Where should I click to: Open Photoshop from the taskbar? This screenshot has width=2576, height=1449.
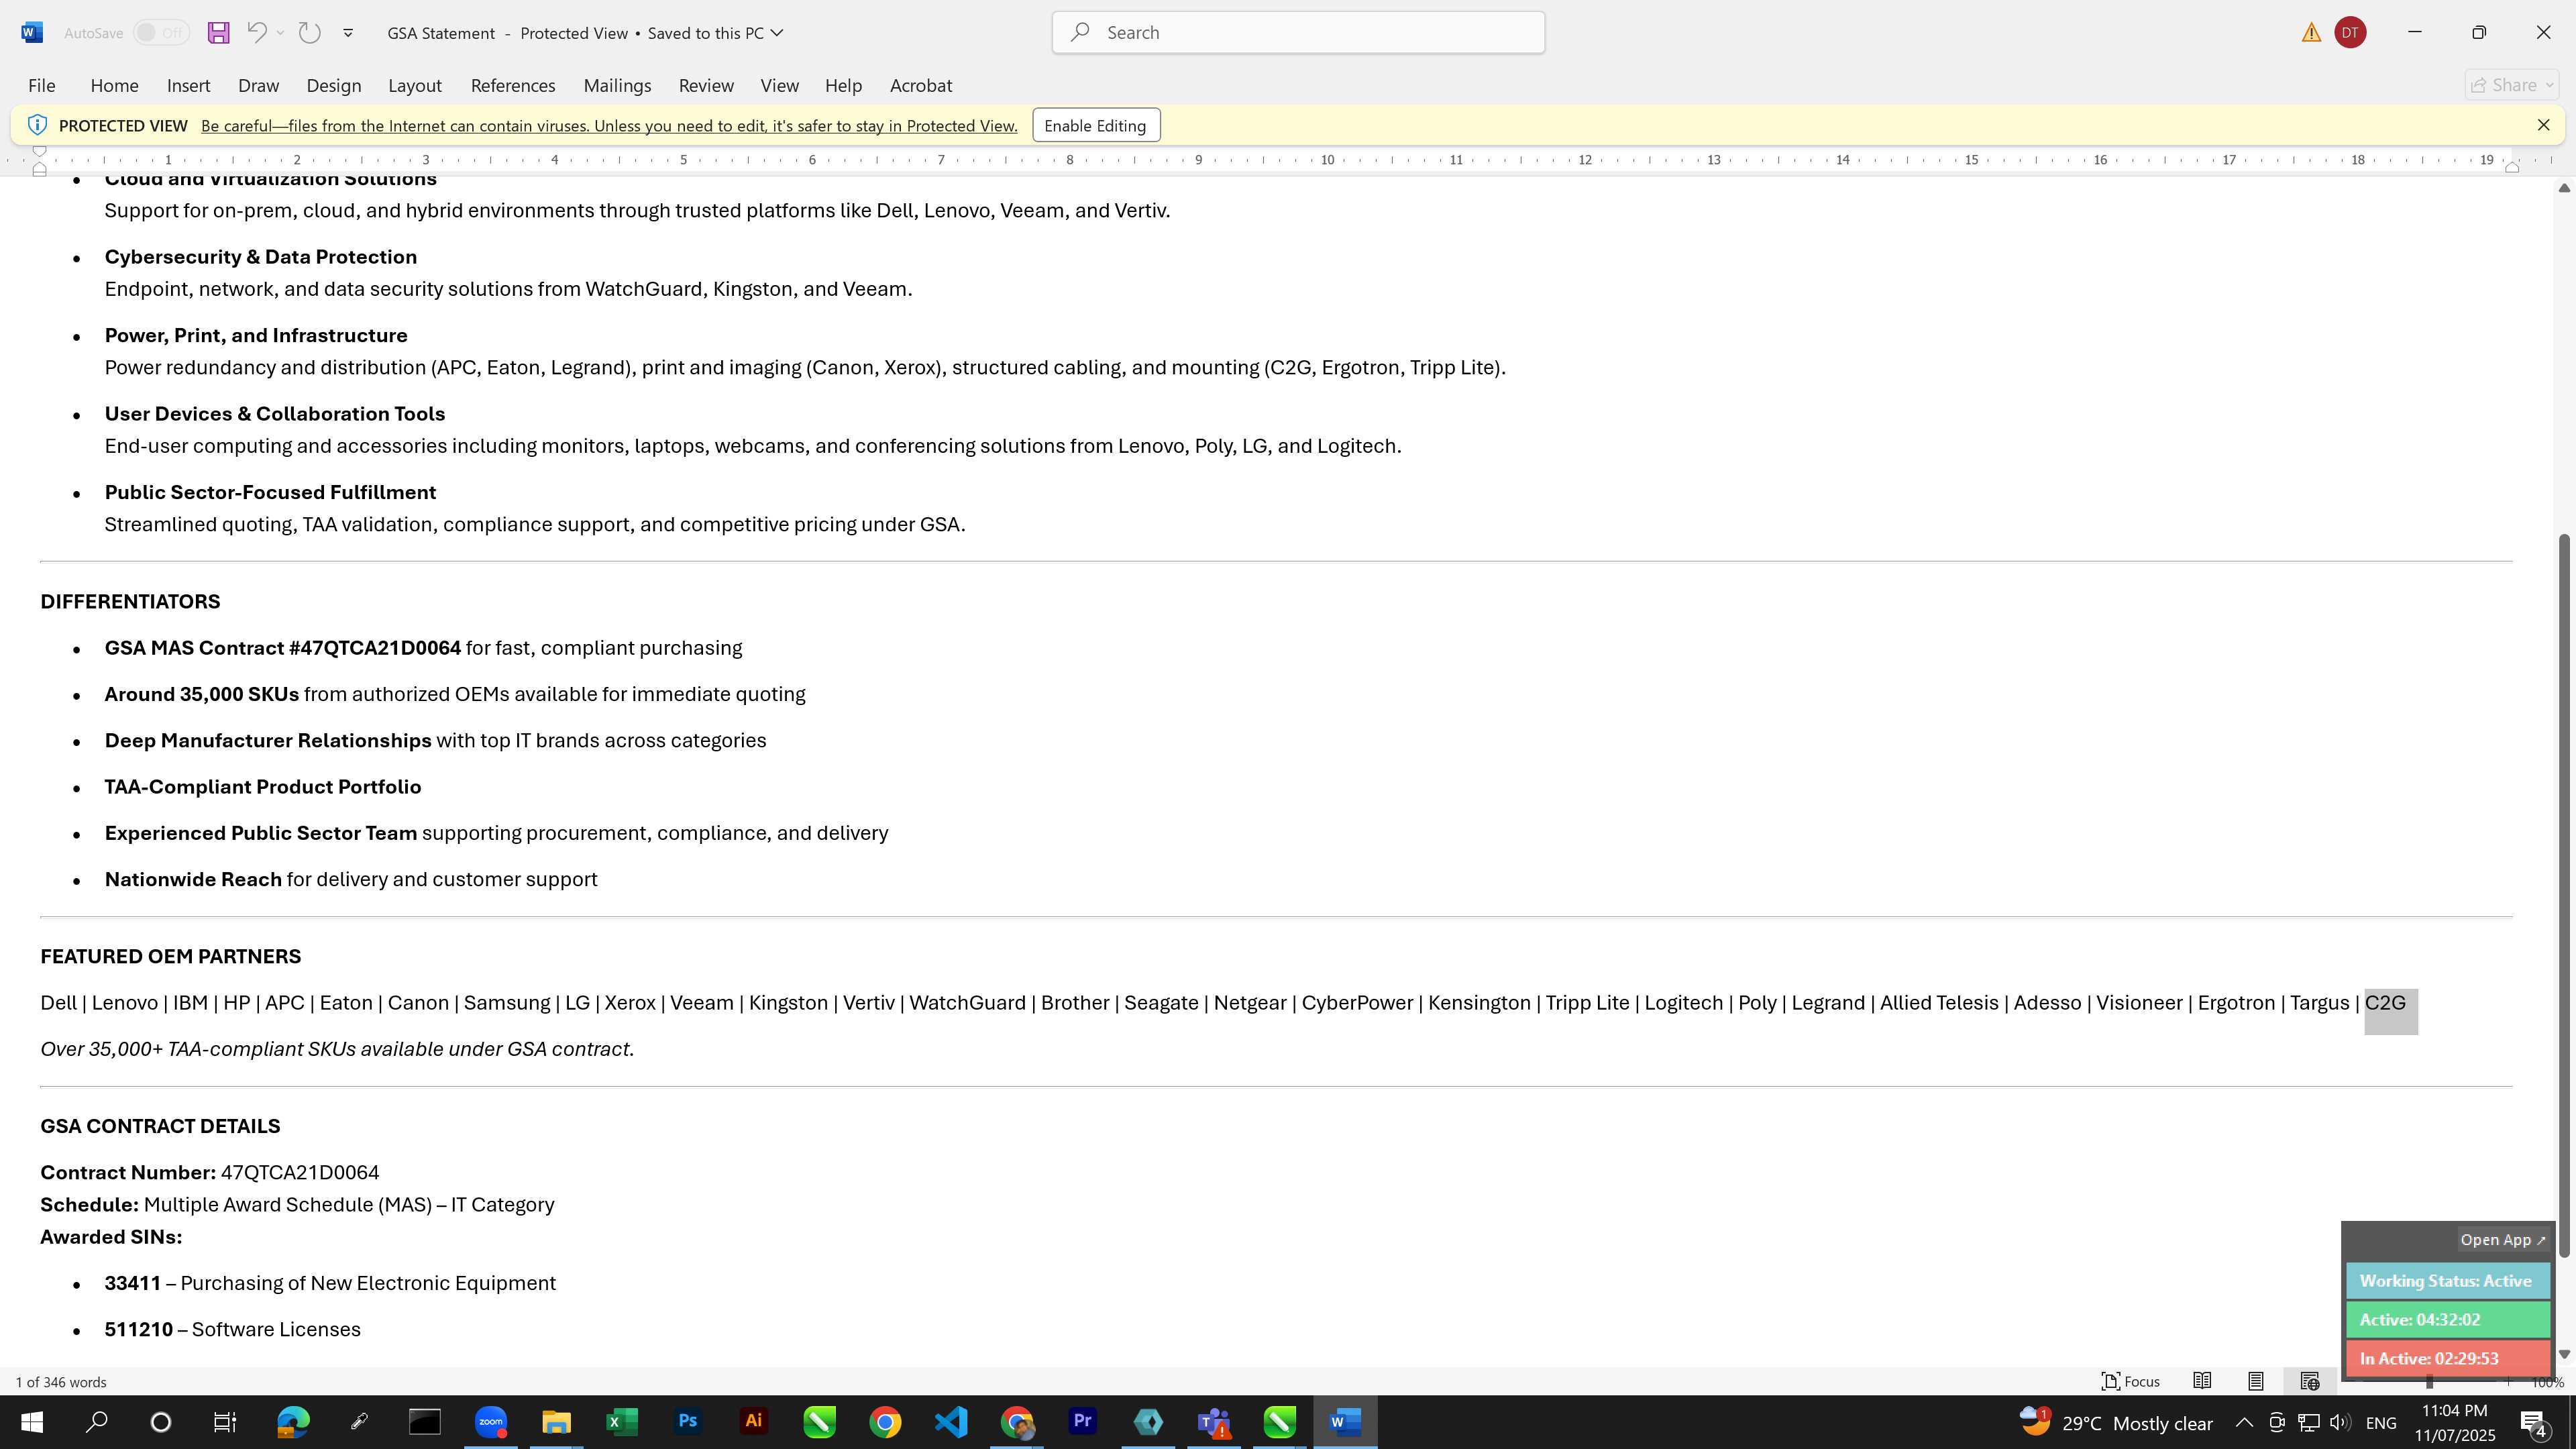click(x=688, y=1422)
